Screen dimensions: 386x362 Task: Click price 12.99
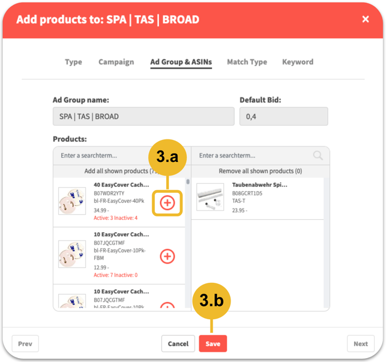click(x=101, y=268)
